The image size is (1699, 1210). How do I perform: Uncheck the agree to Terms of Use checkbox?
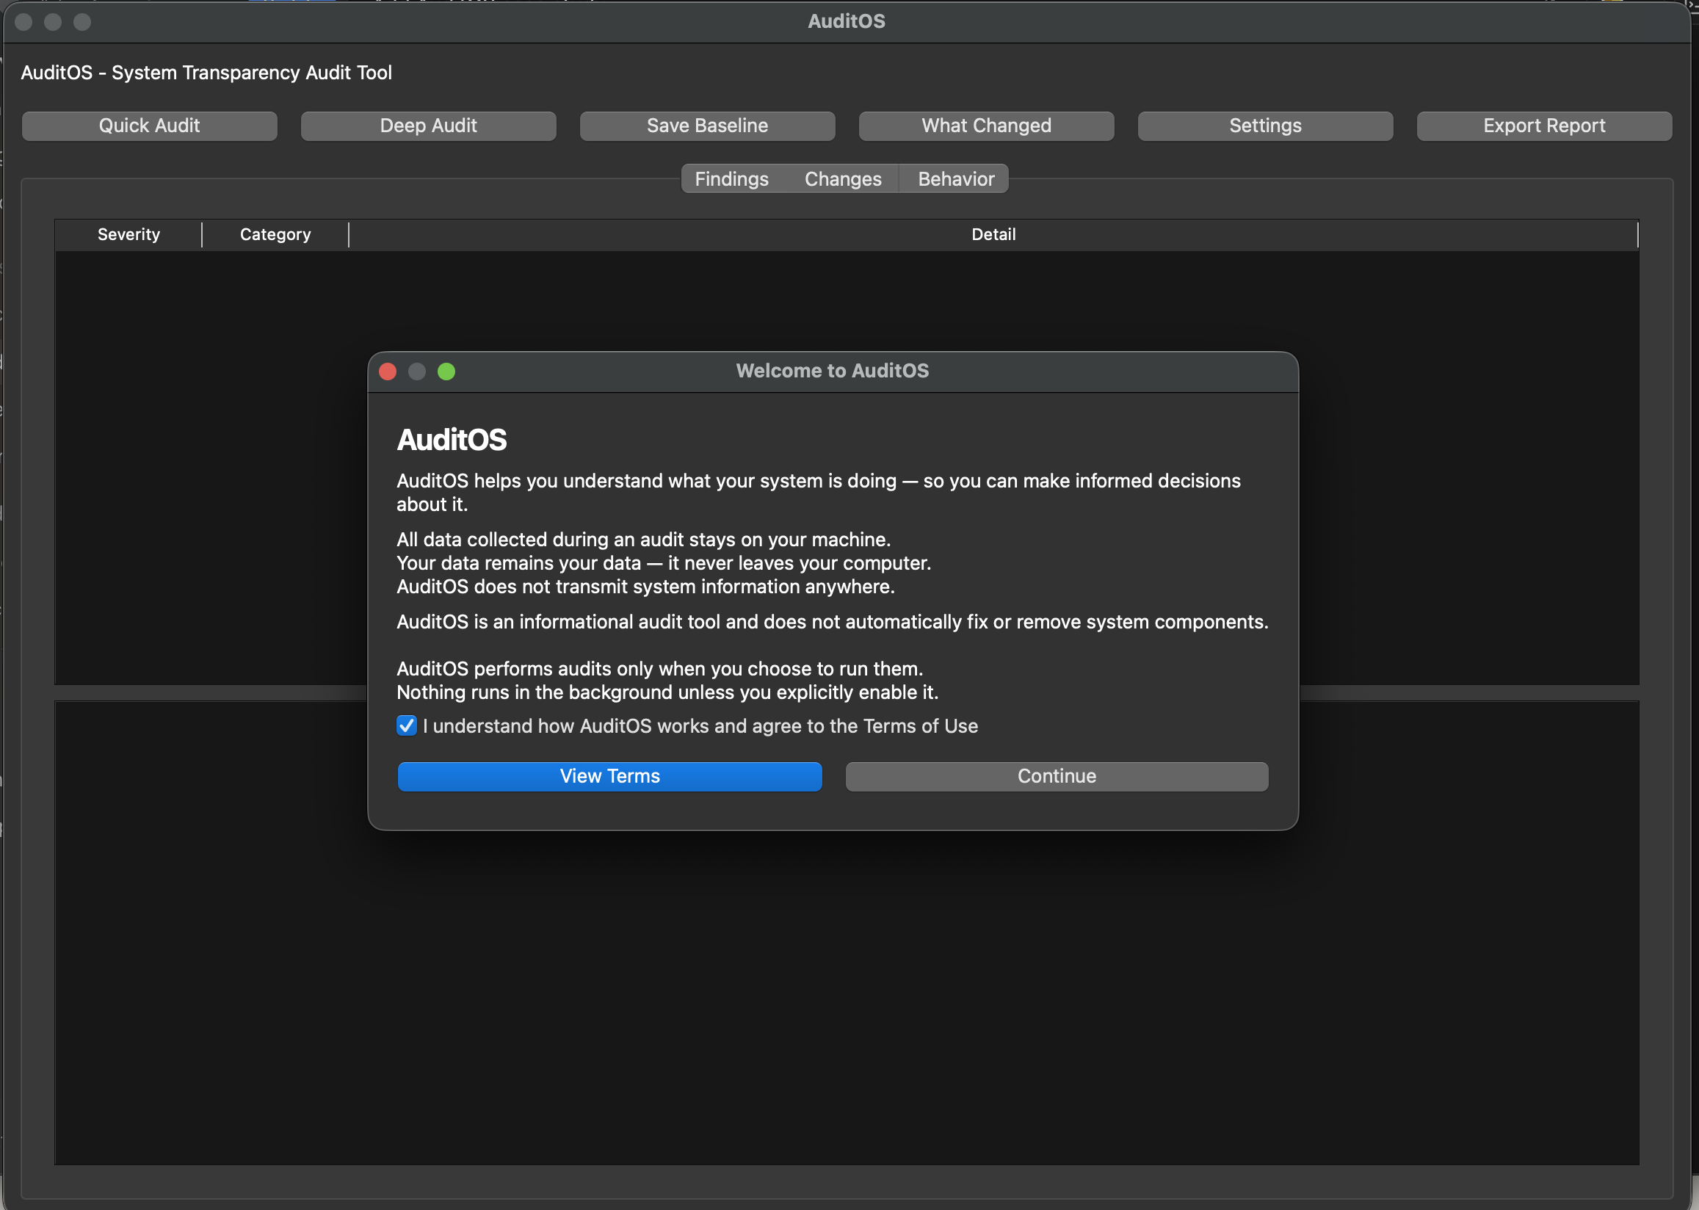click(407, 725)
